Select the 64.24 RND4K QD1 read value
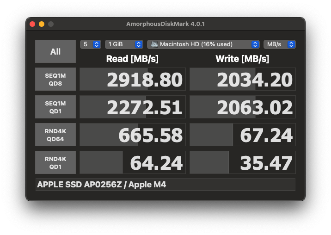This screenshot has height=235, width=331. coord(133,163)
